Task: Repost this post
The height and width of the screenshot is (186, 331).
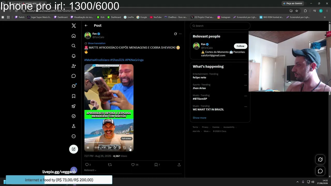Action: click(x=110, y=165)
